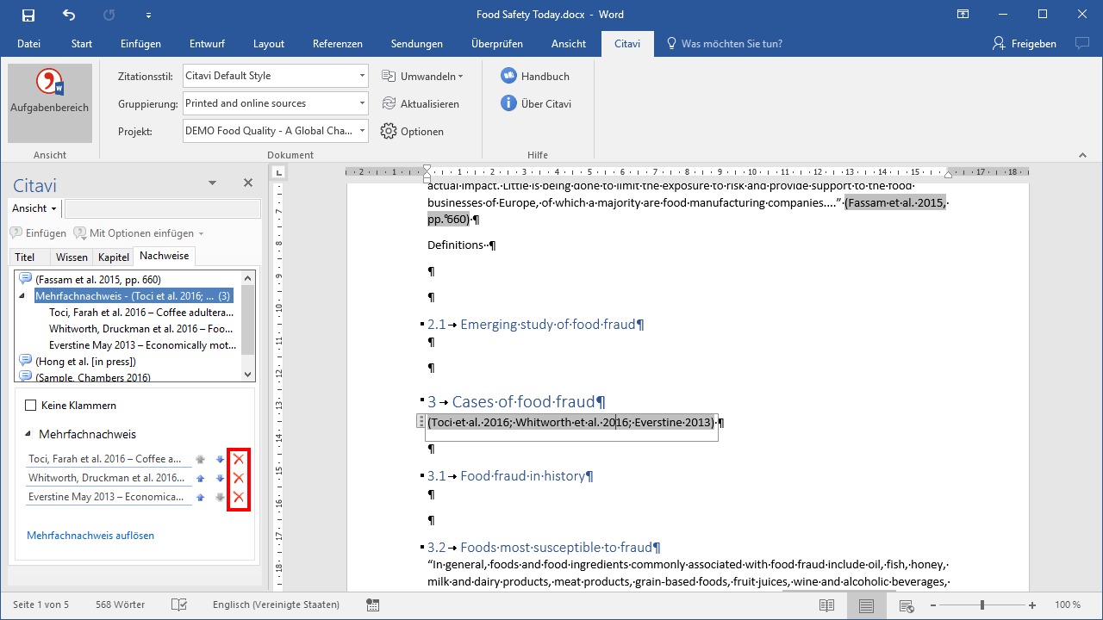Move Whitworth citation down with arrow

(x=220, y=478)
